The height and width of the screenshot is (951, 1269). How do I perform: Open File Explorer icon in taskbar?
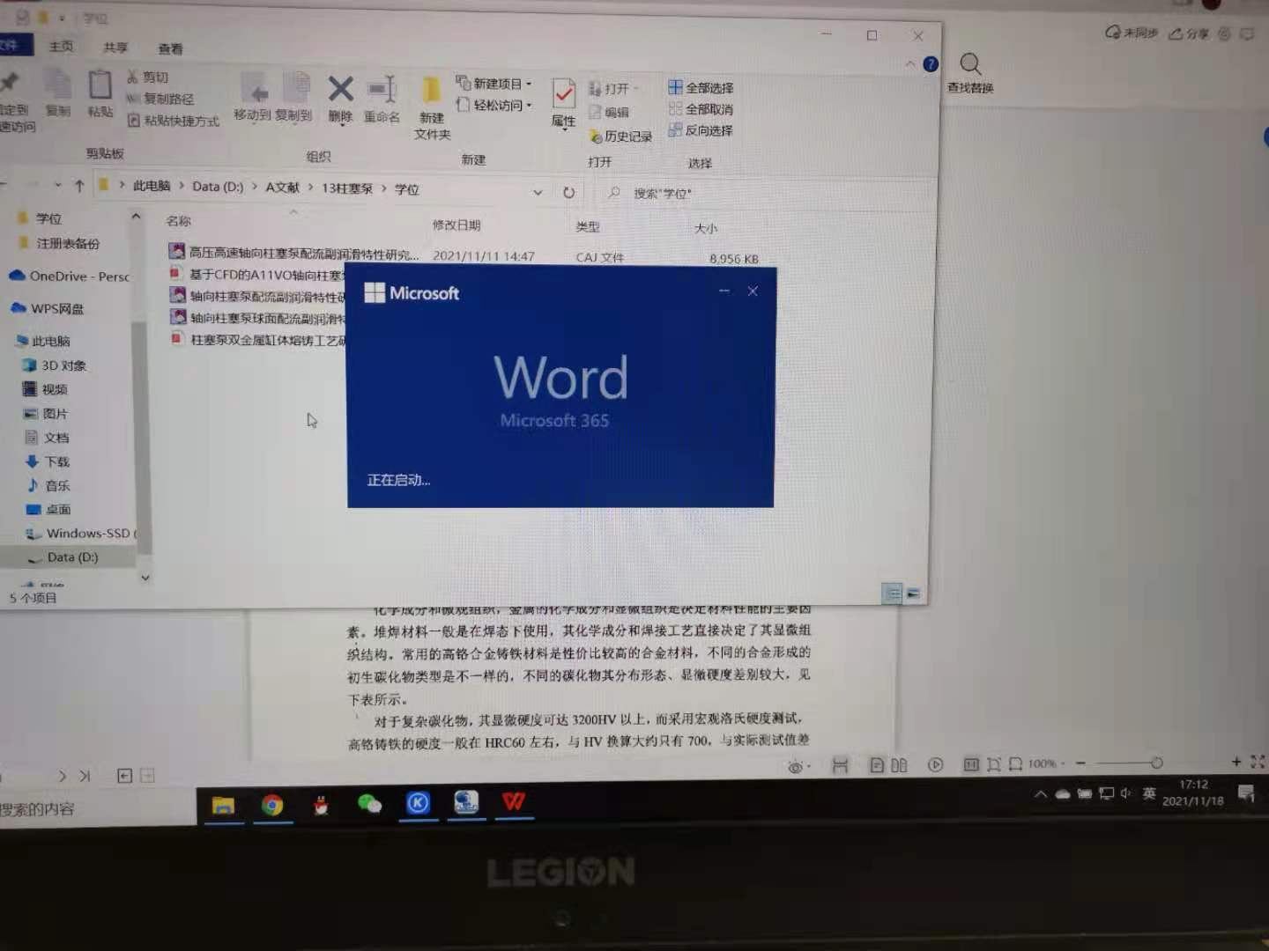point(223,805)
